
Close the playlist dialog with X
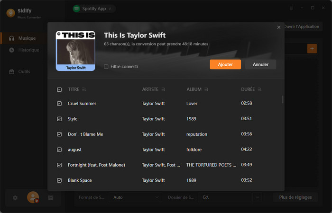click(279, 27)
